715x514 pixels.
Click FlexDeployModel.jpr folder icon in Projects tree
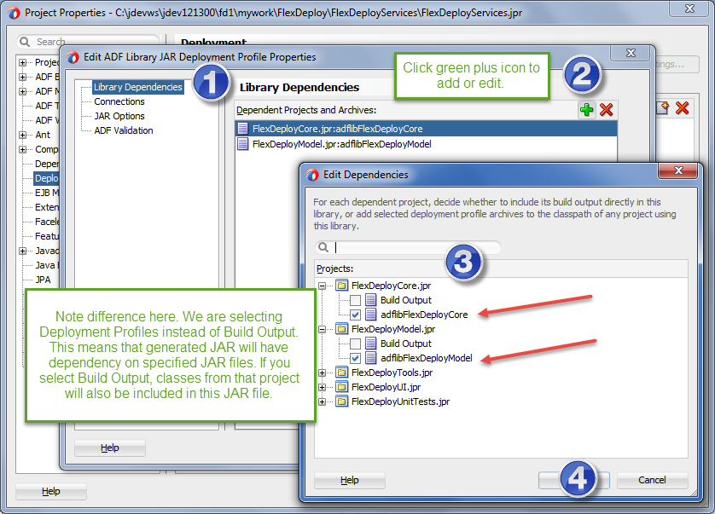[x=341, y=329]
